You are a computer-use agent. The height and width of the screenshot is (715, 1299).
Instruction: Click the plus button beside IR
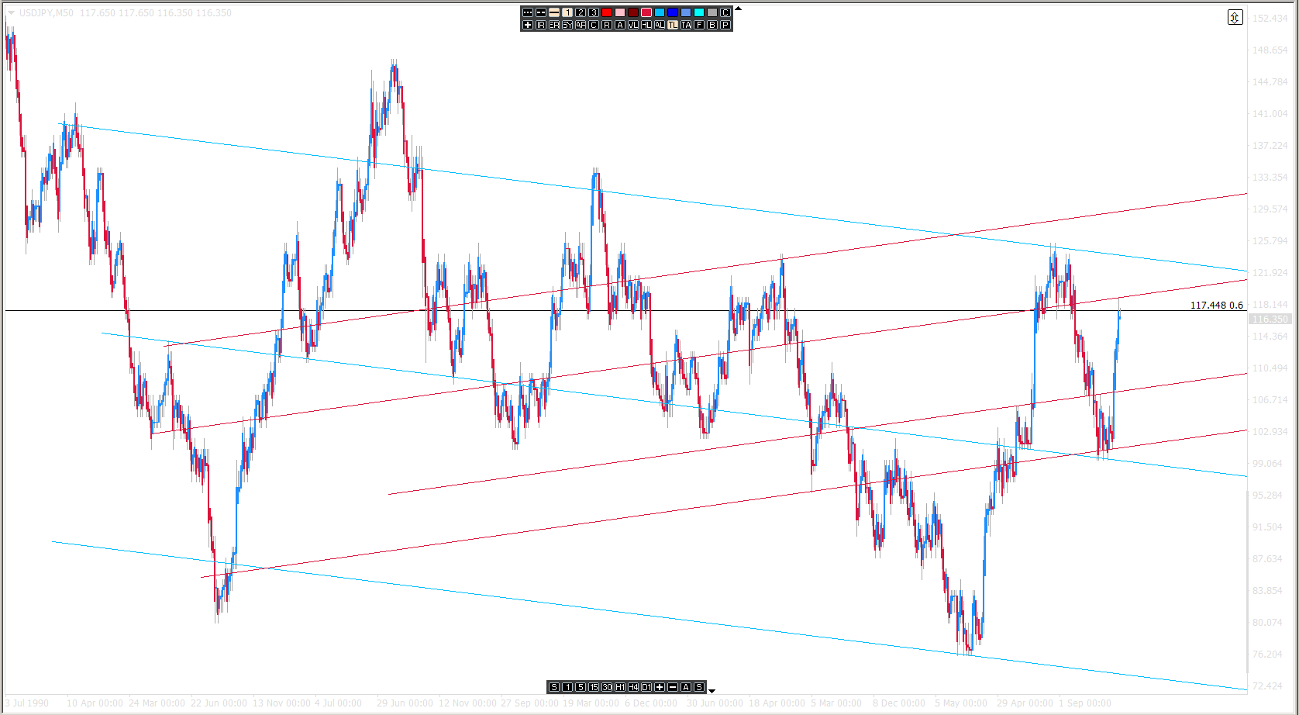click(x=528, y=25)
